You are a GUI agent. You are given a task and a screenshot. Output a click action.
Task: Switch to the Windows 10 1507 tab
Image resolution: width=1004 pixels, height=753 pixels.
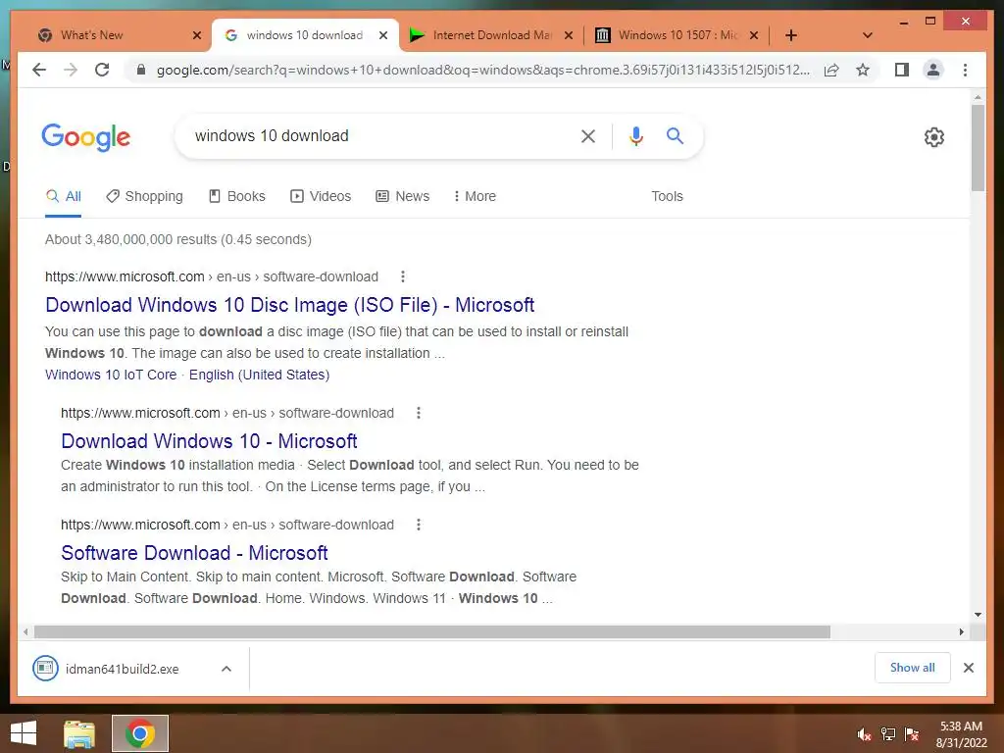pos(678,35)
